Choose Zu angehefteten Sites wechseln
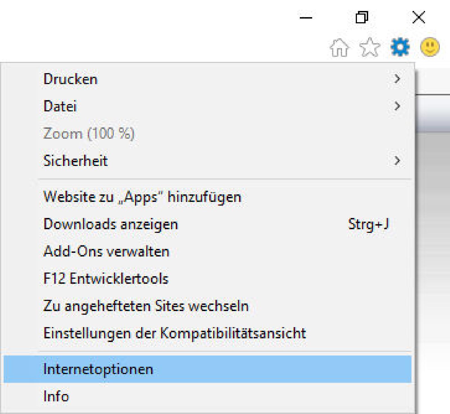 coord(208,306)
